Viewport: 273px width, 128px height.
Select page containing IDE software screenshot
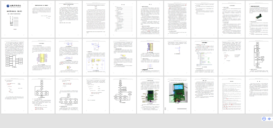[x=204, y=57]
